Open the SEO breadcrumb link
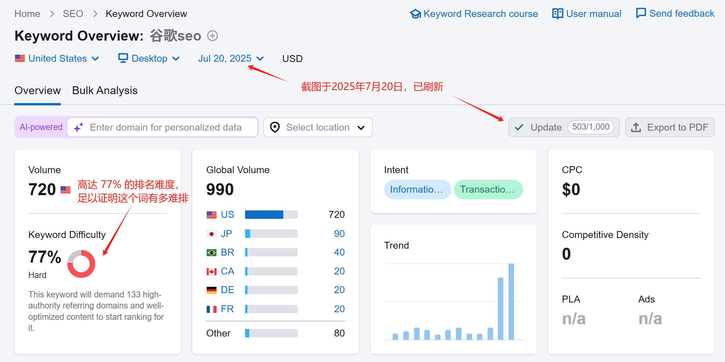 [73, 14]
